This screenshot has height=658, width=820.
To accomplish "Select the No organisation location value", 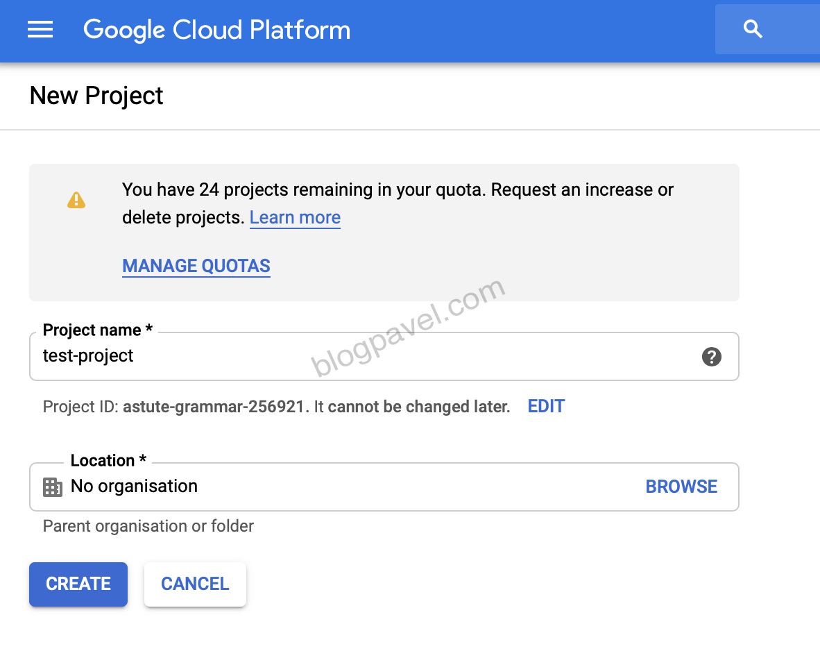I will (134, 487).
